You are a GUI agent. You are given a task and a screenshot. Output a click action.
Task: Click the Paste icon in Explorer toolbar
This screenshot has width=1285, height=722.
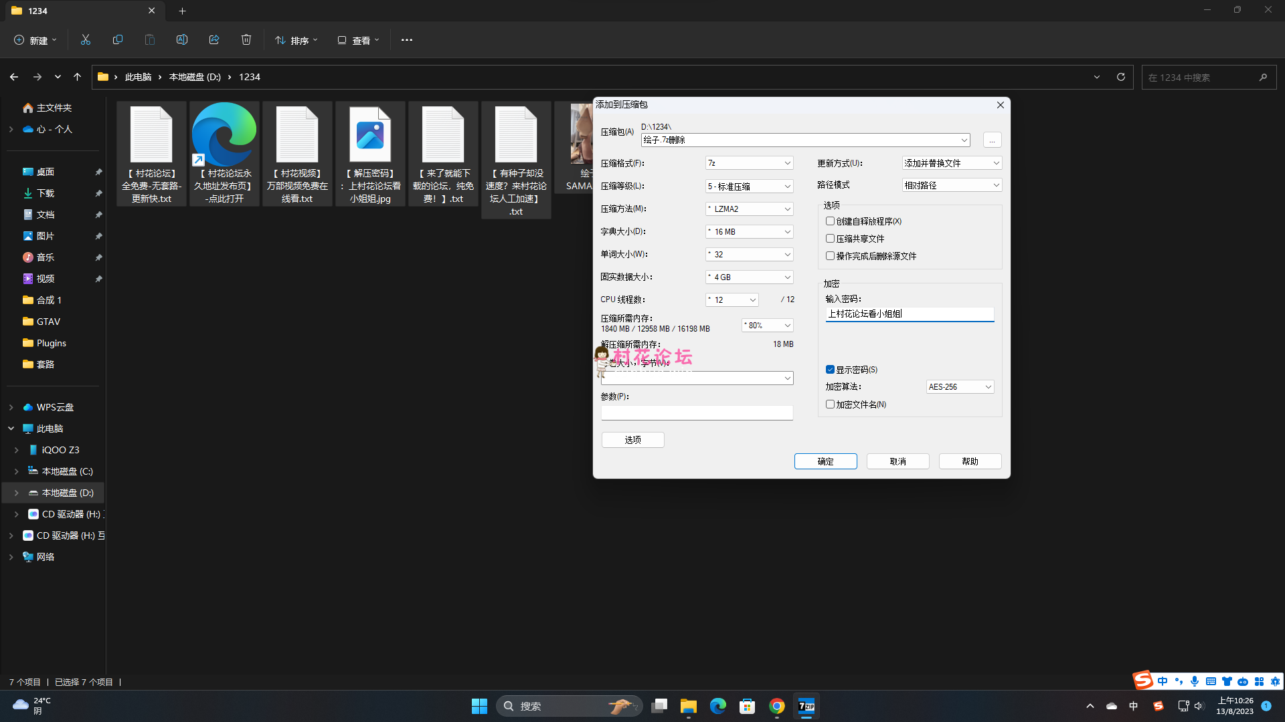150,40
